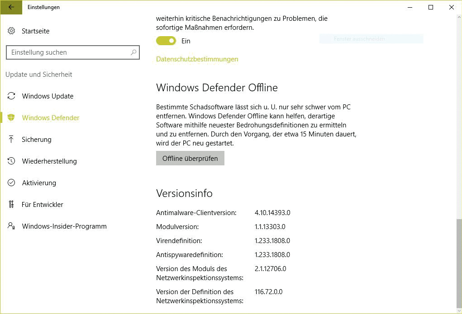Open the Windows Update menu item

(48, 96)
